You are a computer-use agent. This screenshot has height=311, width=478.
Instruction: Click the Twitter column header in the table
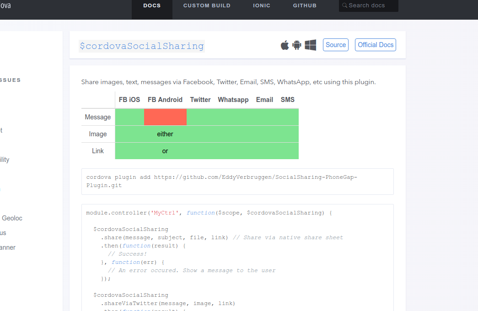(200, 99)
